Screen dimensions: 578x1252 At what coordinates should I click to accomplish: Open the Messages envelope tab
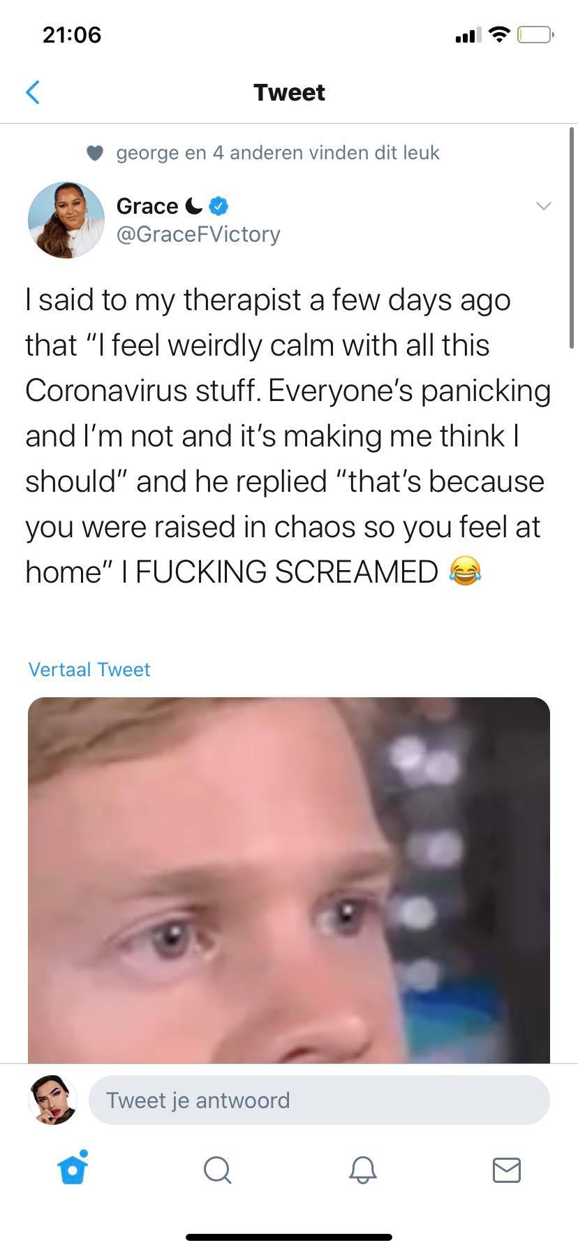[x=507, y=1170]
